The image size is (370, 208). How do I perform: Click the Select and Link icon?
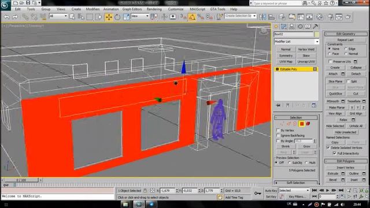coord(25,17)
